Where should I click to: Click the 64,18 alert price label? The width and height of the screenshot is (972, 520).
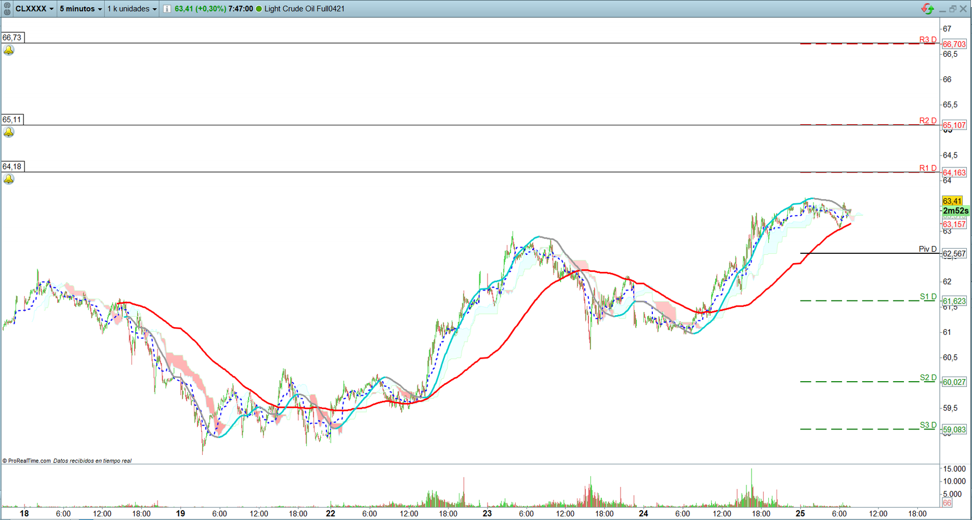click(x=12, y=166)
